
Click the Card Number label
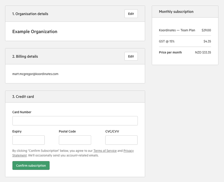pos(22,112)
